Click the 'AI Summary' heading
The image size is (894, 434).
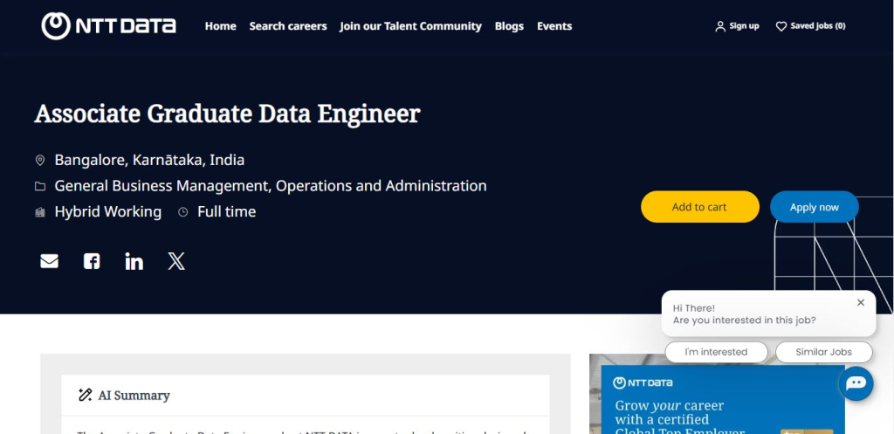134,396
